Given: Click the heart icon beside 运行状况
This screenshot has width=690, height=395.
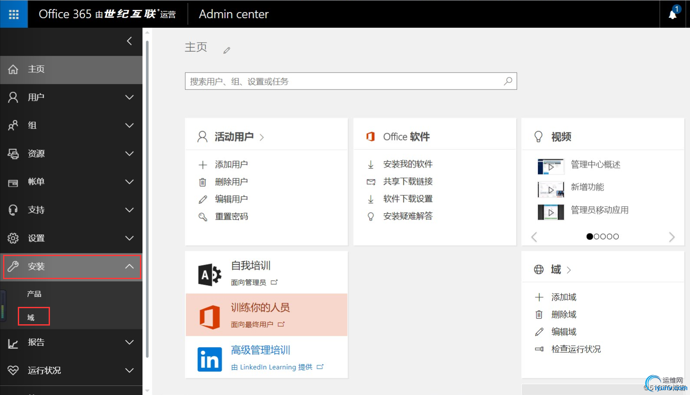Looking at the screenshot, I should 13,370.
